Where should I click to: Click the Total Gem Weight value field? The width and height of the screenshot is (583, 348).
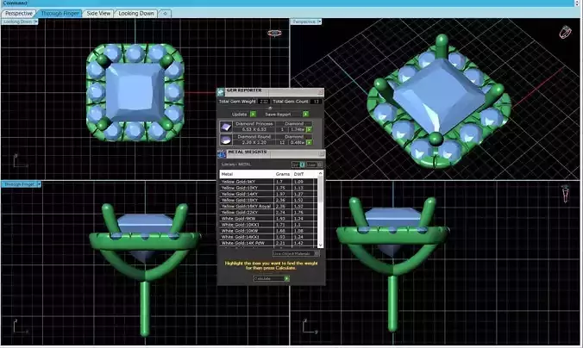pyautogui.click(x=264, y=102)
